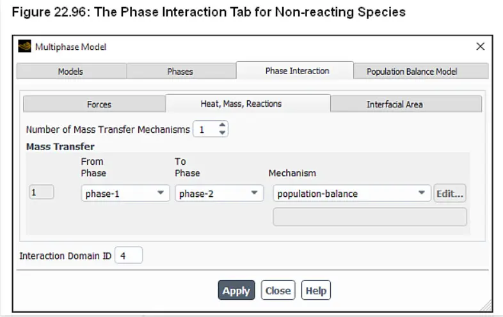Expand the To Phase dropdown showing phase-2

[x=219, y=193]
